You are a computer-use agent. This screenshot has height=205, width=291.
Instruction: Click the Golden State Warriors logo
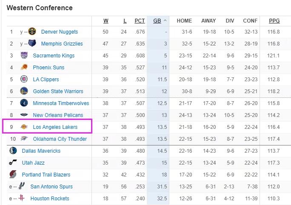pyautogui.click(x=24, y=91)
